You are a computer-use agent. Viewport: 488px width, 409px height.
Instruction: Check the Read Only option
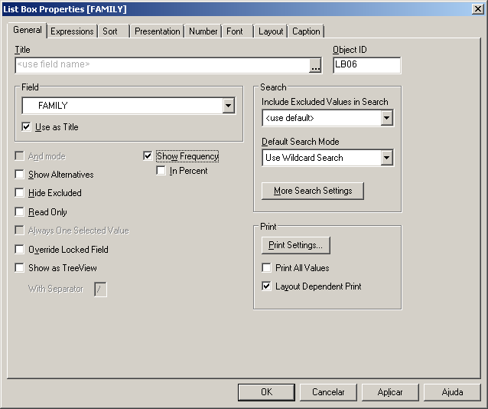(x=19, y=212)
